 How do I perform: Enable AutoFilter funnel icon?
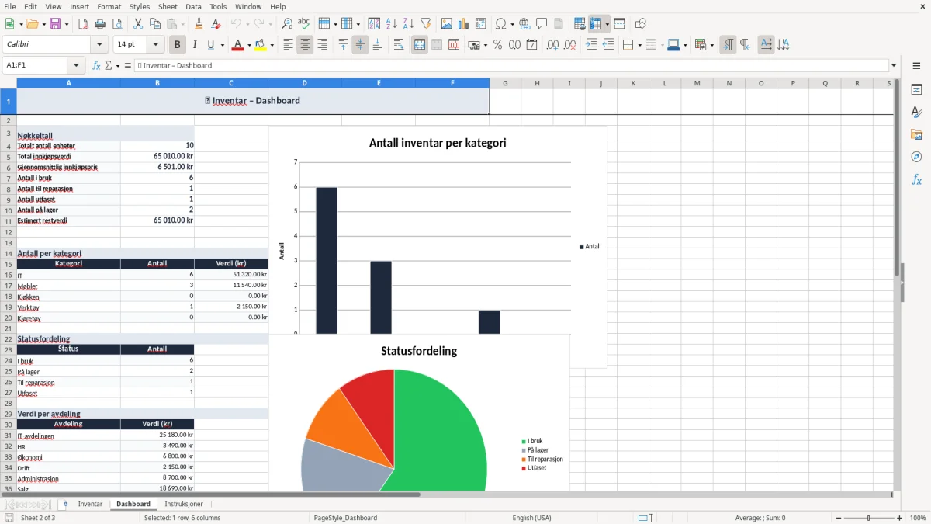pyautogui.click(x=426, y=24)
